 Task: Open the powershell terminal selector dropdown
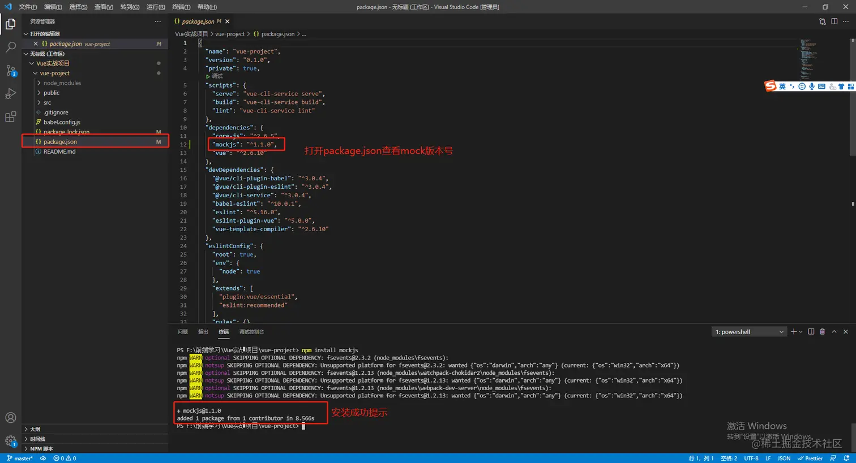749,332
